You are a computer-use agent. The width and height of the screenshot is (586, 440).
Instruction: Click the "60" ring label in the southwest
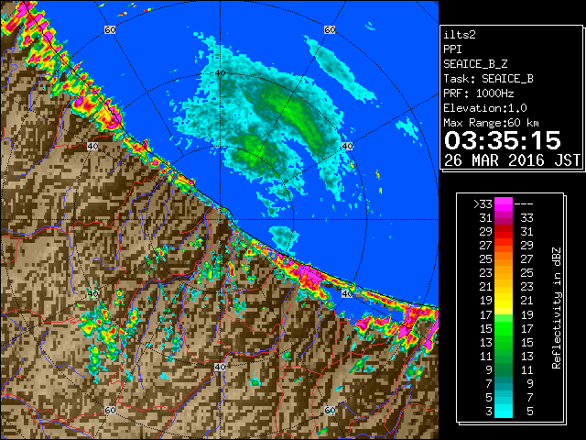coord(110,410)
